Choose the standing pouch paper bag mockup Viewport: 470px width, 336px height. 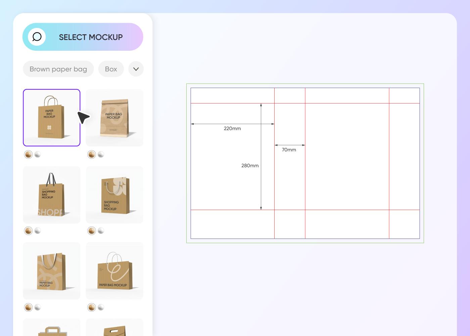114,117
